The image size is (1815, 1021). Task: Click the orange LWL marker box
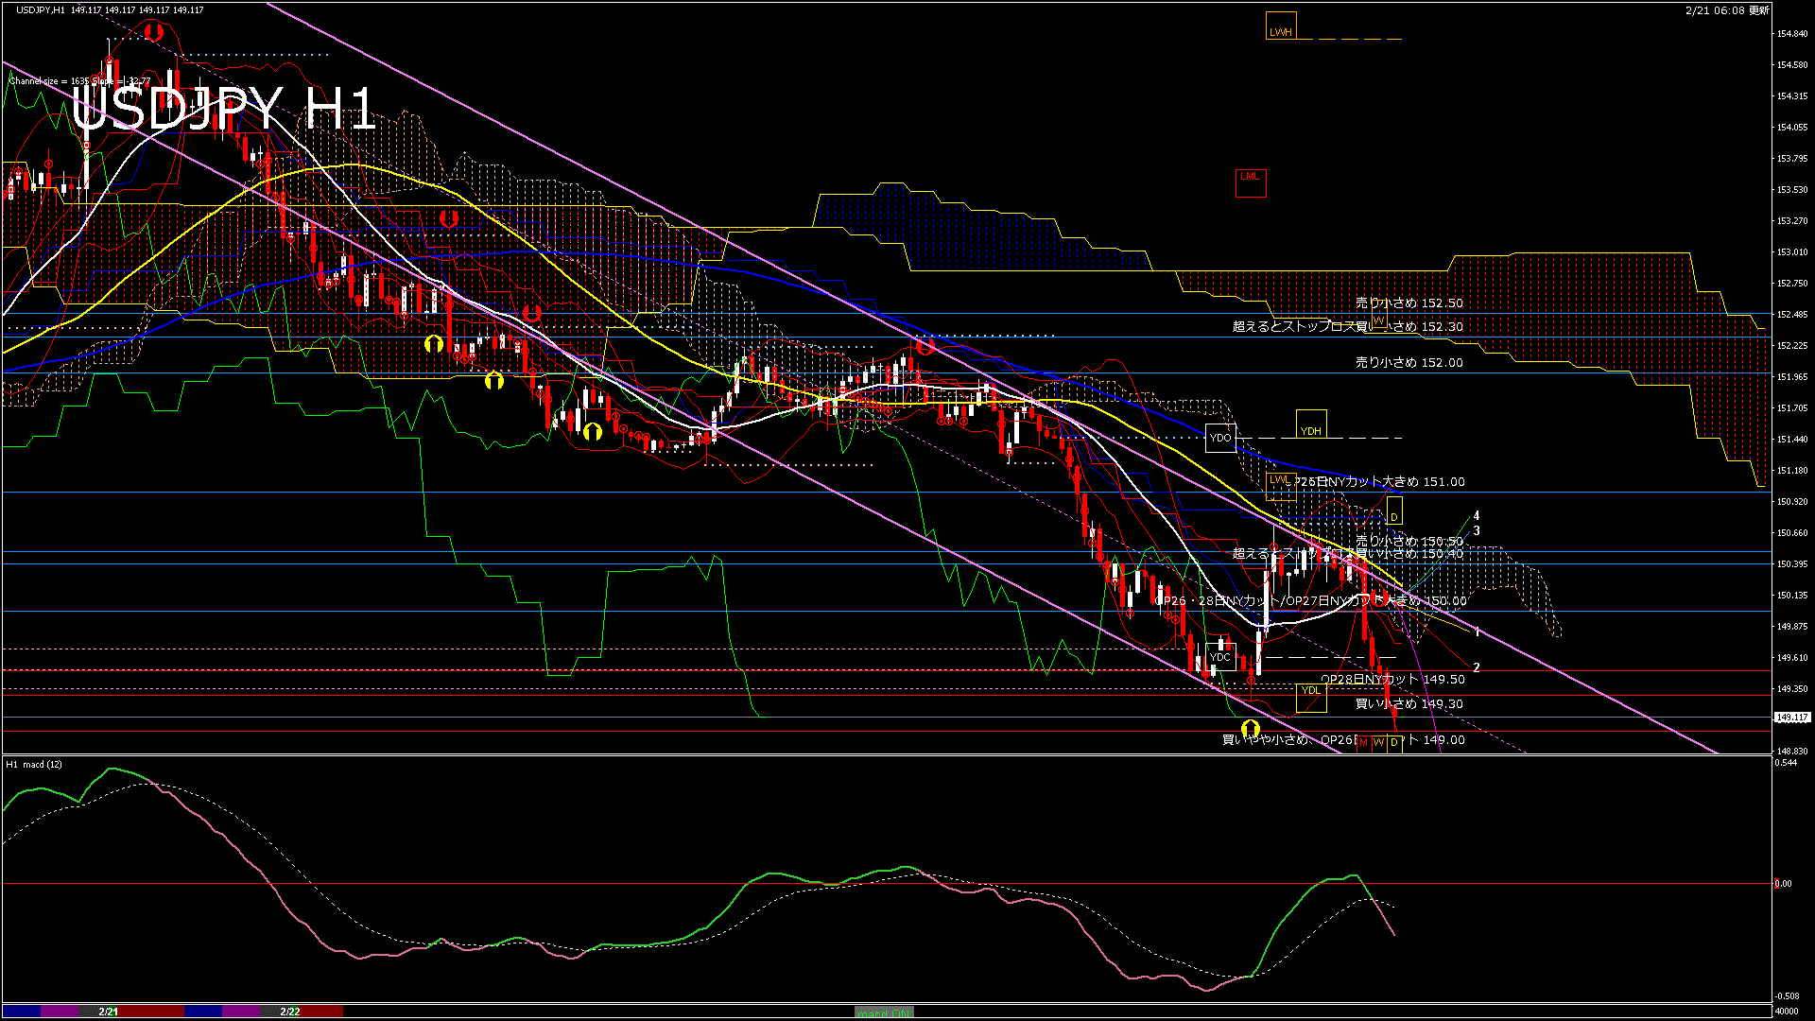pyautogui.click(x=1279, y=485)
